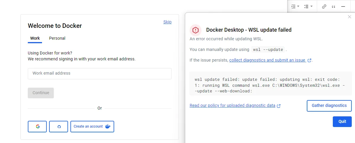Switch to the Personal tab

pyautogui.click(x=57, y=38)
